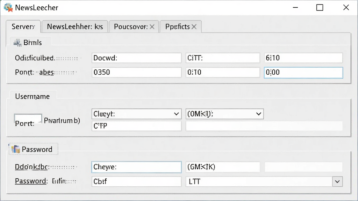Click the field with value 0:10
Viewport: 358px width, 201px height.
tap(223, 72)
